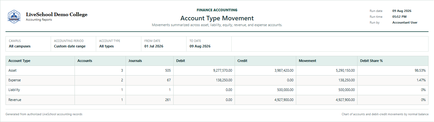Click Expense journals count 67

(x=169, y=80)
